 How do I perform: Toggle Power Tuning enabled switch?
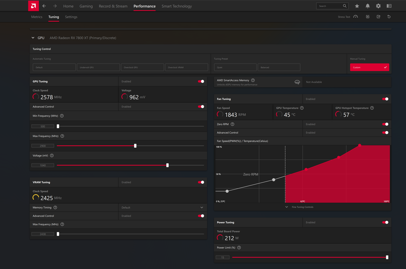point(385,222)
